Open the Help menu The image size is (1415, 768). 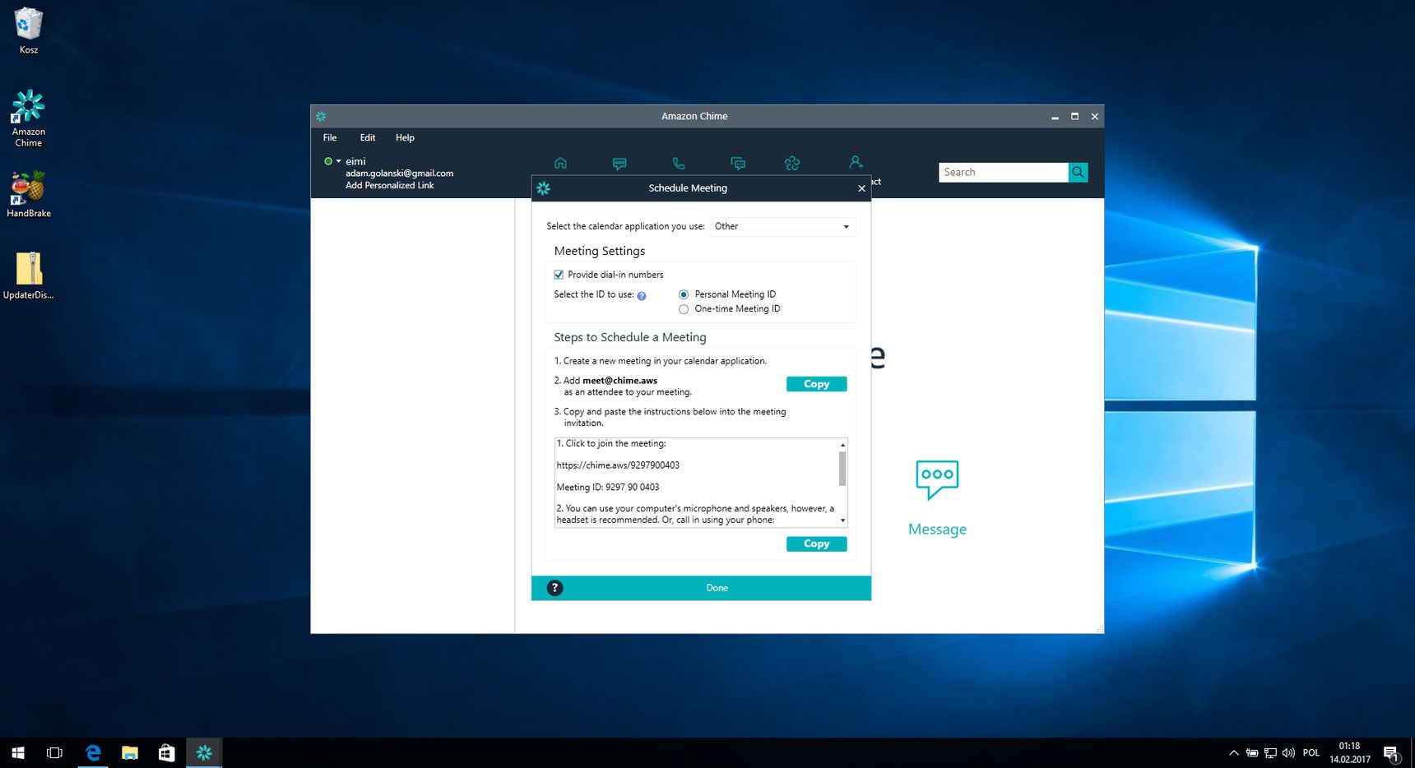(x=405, y=137)
